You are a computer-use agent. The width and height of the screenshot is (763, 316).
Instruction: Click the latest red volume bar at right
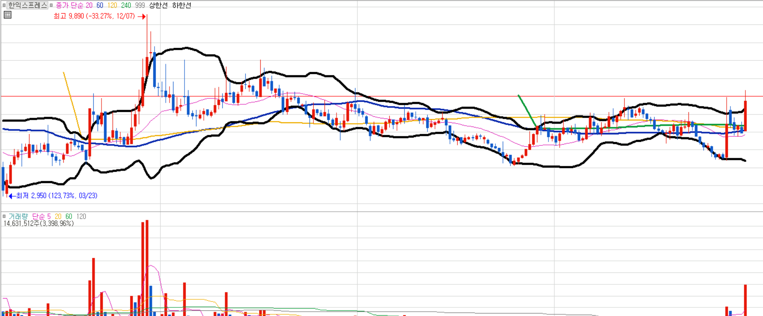coord(745,300)
